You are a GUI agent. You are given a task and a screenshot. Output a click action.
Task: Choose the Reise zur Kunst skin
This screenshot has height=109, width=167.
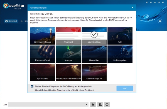coord(43,54)
